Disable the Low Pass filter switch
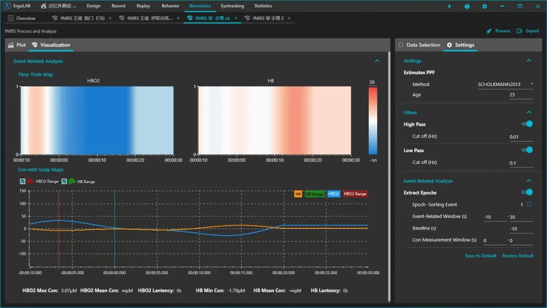 coord(527,150)
